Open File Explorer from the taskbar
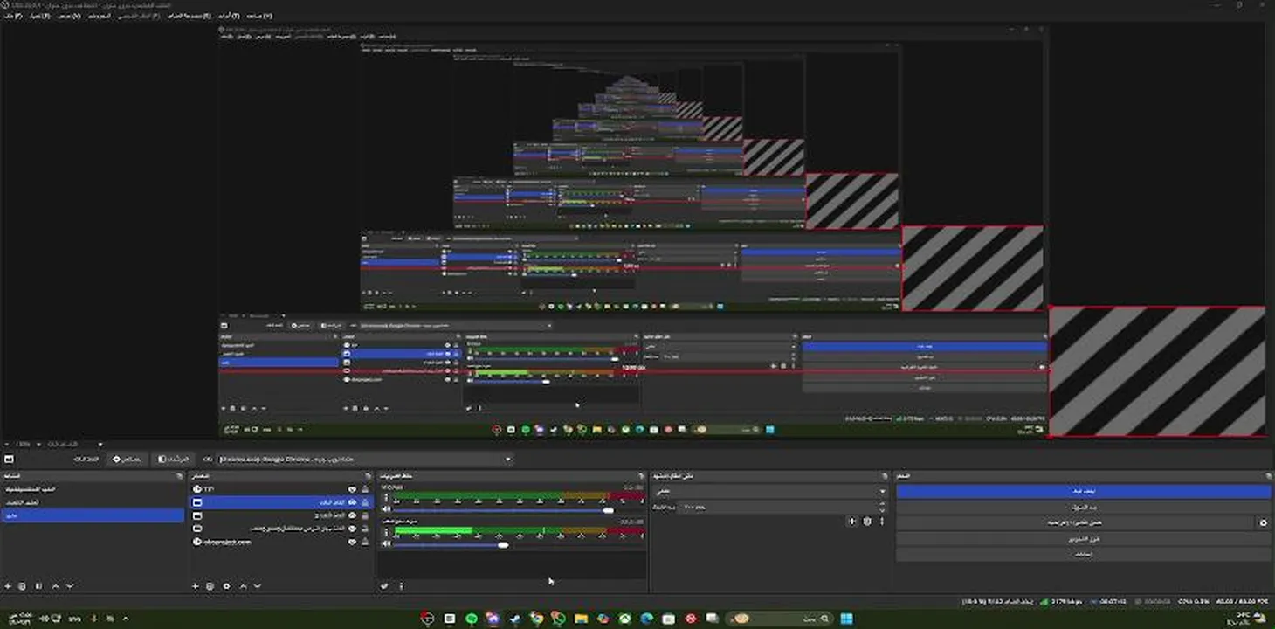1275x629 pixels. (581, 619)
